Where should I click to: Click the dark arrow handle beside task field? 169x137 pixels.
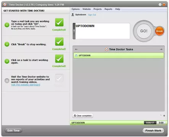coord(74,31)
